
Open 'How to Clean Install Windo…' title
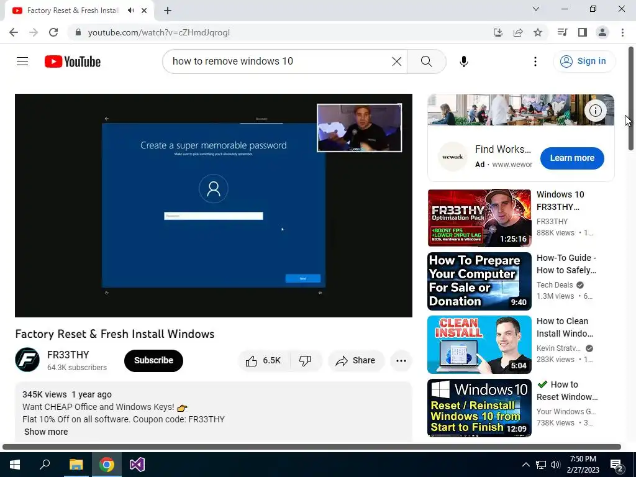coord(565,327)
